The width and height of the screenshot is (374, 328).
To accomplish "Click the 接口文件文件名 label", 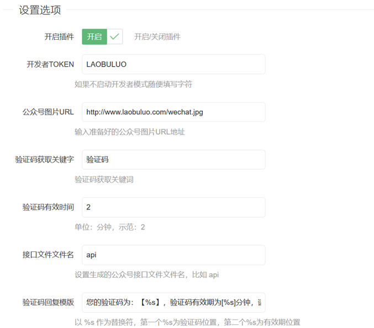I will pos(48,255).
